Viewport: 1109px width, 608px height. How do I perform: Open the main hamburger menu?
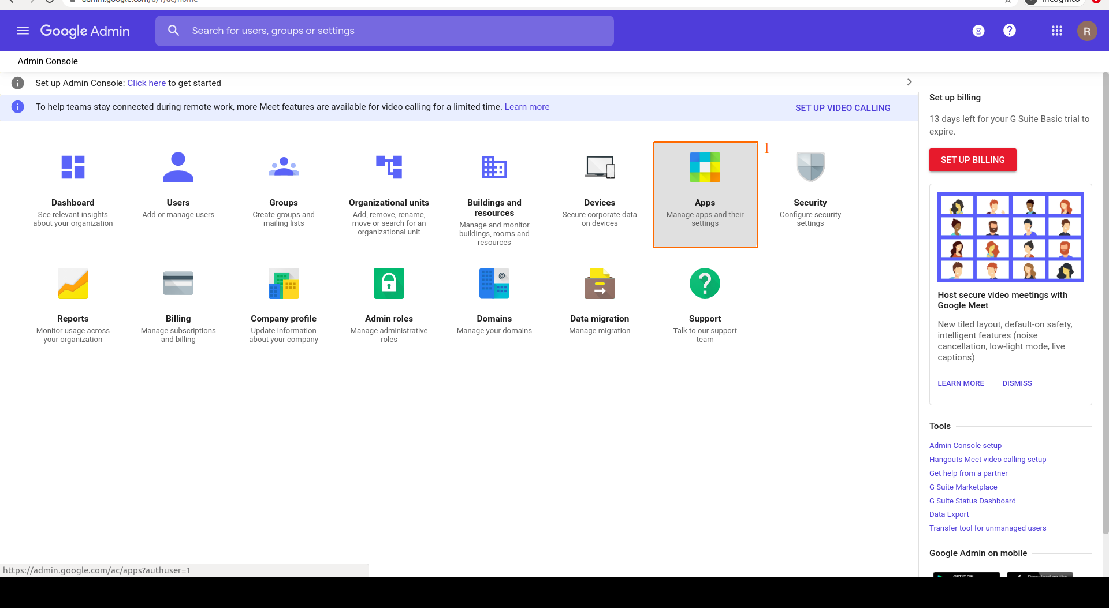point(23,31)
